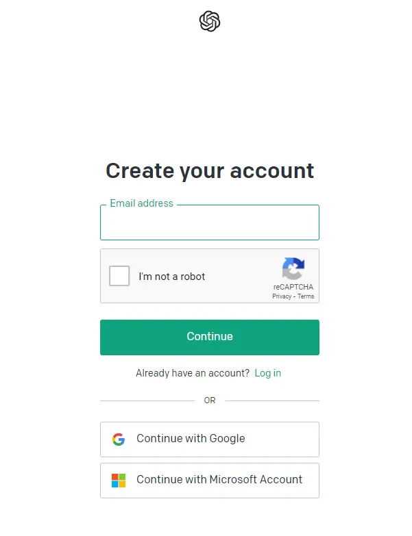412x536 pixels.
Task: Click the floating "Email address" label
Action: [x=141, y=203]
